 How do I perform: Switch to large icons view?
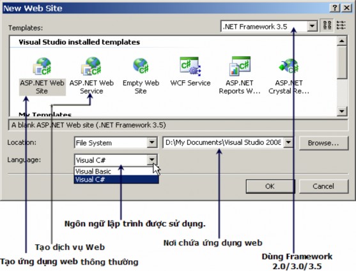point(327,26)
